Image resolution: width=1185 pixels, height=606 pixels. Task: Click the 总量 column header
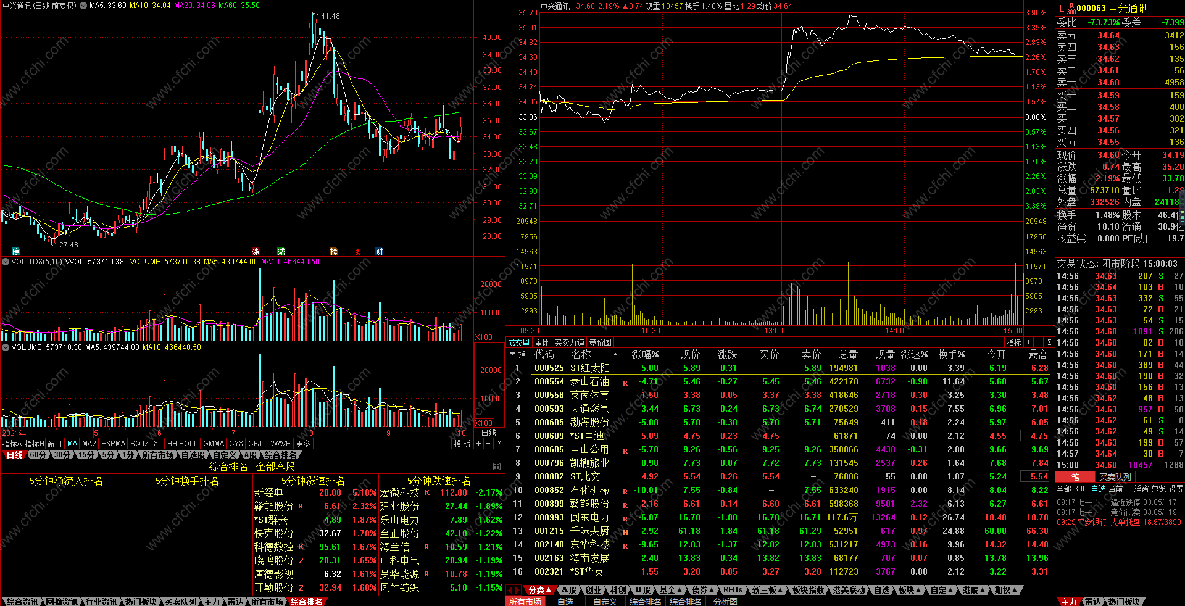(x=848, y=354)
